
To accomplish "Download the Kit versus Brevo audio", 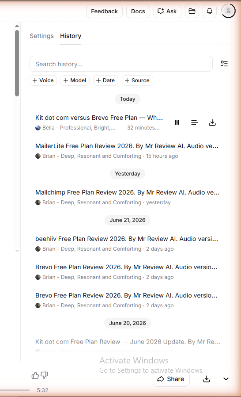I will [x=212, y=122].
